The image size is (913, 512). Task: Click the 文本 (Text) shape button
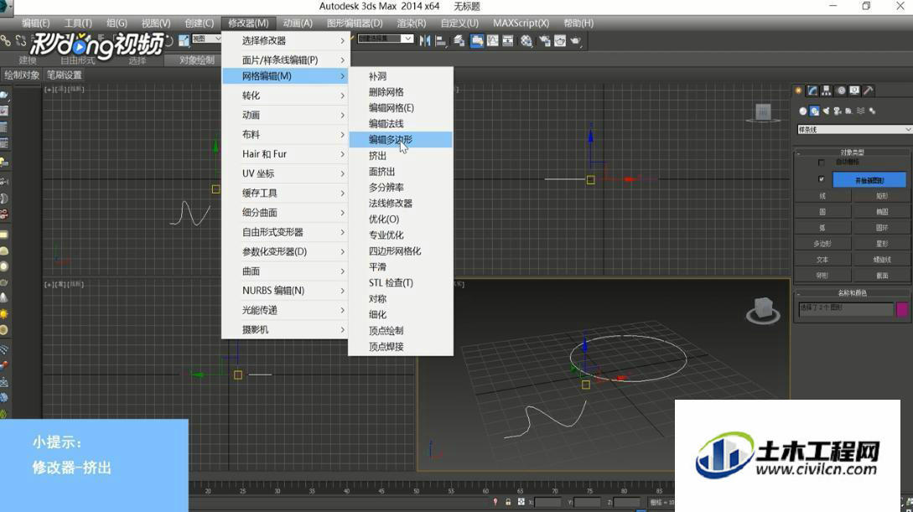[x=822, y=260]
